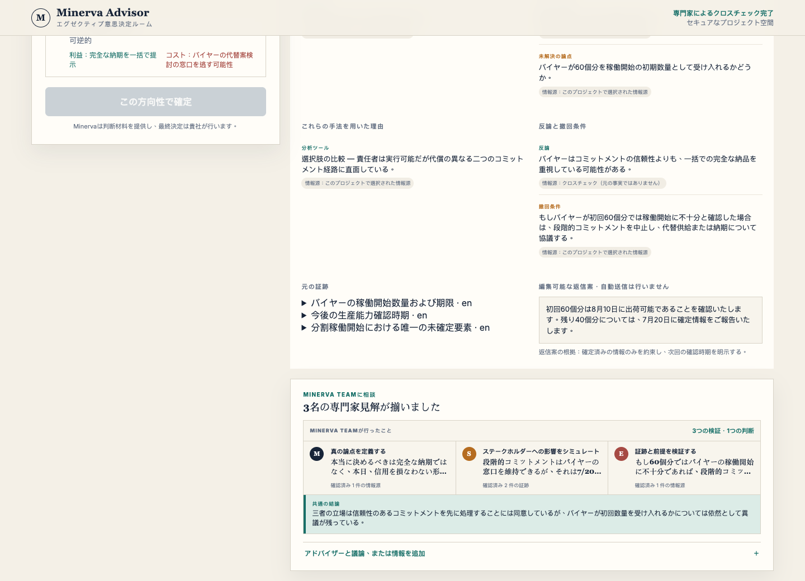The width and height of the screenshot is (805, 581).
Task: Click the 3名の専門家見解が揃いました heading
Action: click(x=372, y=407)
